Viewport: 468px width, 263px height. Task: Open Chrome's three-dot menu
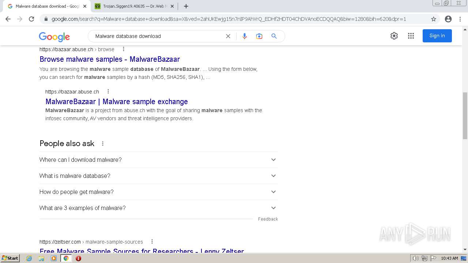(x=460, y=19)
